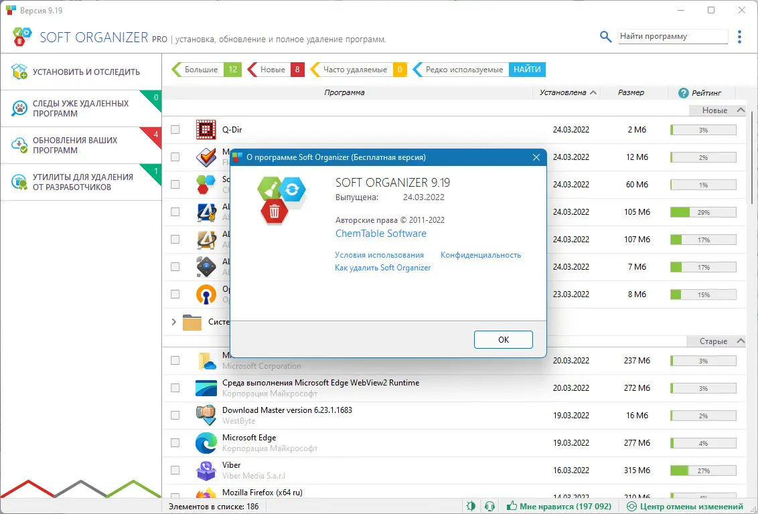Click Q-Dir's 3% rating bar

[703, 130]
